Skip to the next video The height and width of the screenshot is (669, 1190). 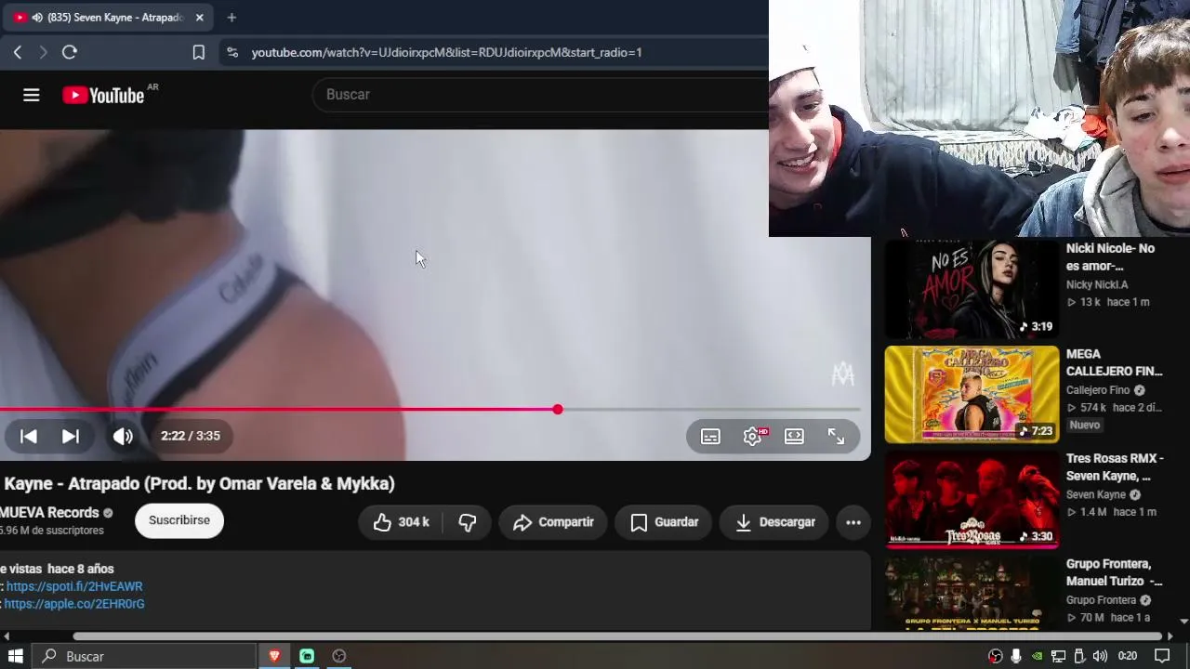click(71, 436)
